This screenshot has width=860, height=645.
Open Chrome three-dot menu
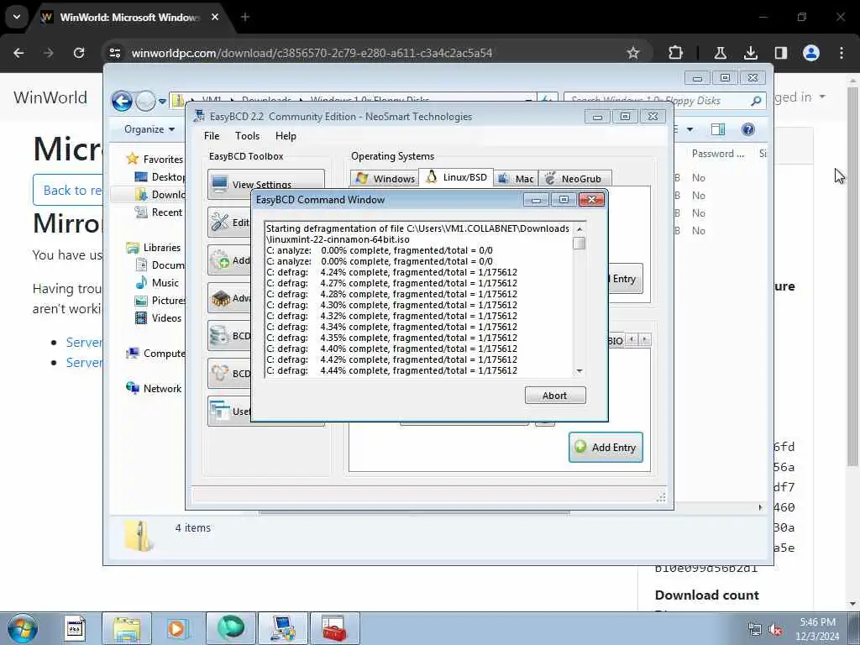pos(842,53)
